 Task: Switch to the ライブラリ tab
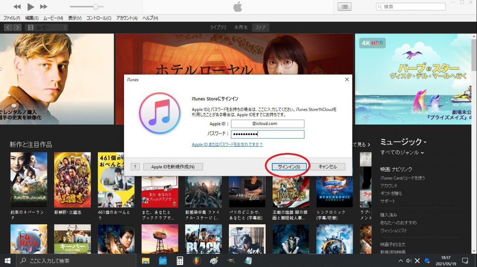(218, 27)
